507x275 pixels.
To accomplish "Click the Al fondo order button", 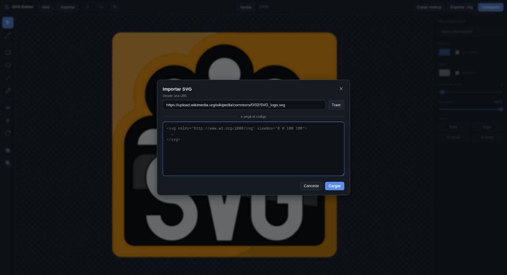I will pyautogui.click(x=487, y=137).
